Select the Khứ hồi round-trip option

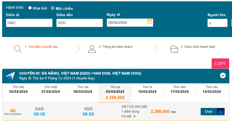pyautogui.click(x=30, y=8)
